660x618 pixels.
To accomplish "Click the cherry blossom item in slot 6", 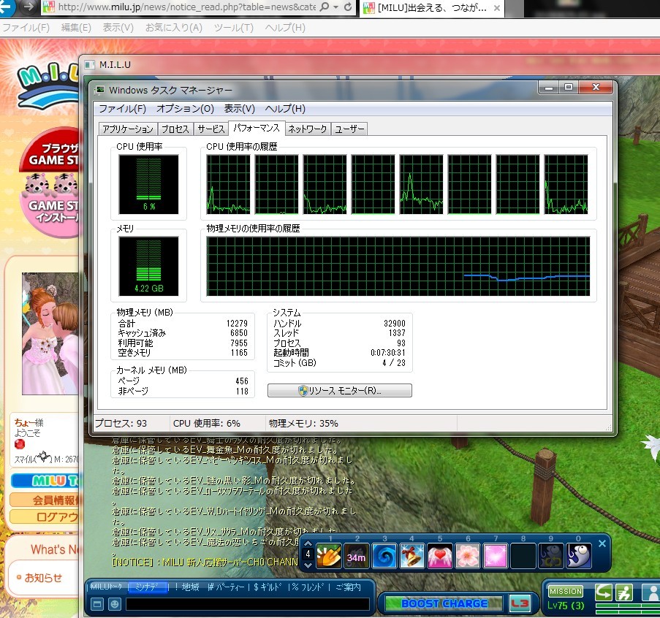I will click(x=467, y=558).
